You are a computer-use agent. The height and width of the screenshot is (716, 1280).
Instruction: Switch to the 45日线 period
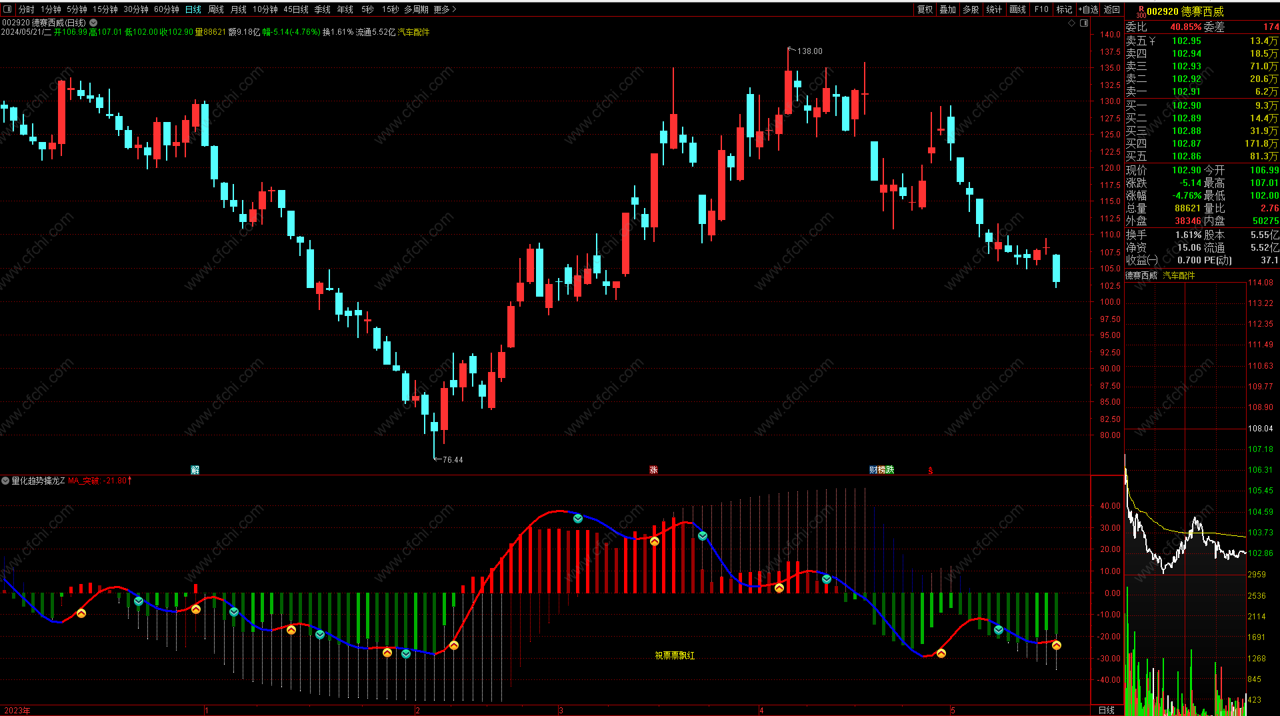point(296,9)
